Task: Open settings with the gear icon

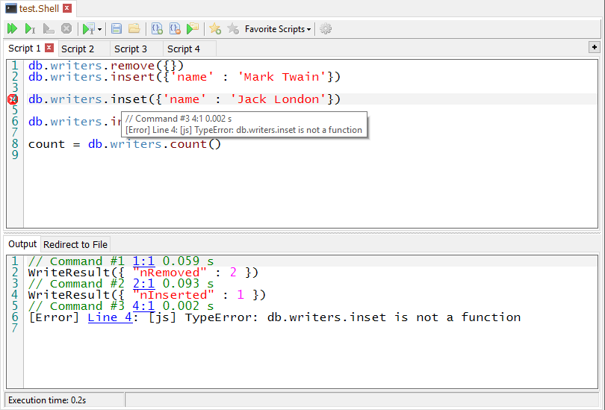Action: coord(326,29)
